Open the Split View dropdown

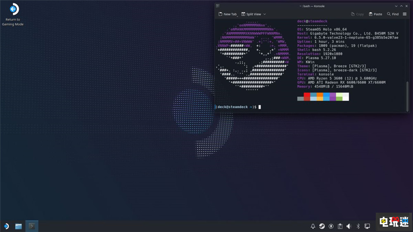[254, 14]
